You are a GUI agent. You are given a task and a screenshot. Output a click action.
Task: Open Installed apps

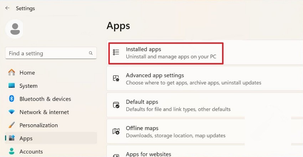(x=205, y=52)
